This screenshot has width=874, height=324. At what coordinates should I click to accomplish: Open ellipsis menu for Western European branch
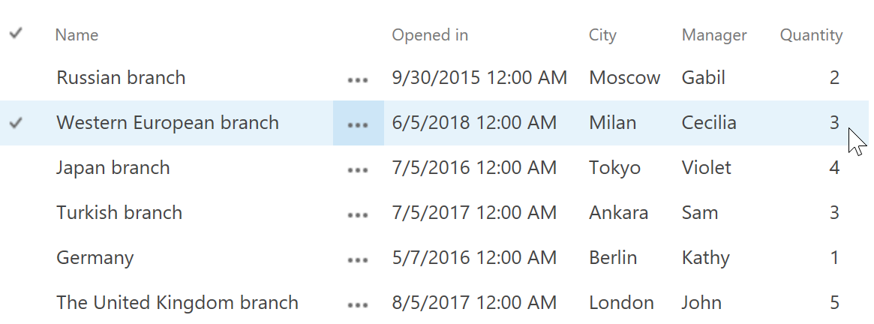pyautogui.click(x=359, y=123)
